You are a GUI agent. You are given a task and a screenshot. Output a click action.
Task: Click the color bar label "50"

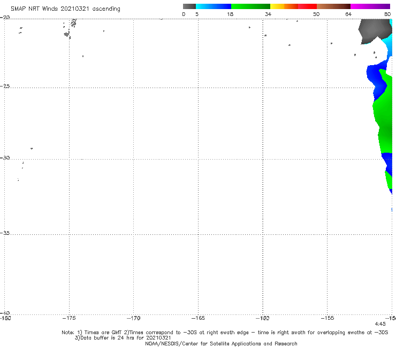[x=316, y=14]
